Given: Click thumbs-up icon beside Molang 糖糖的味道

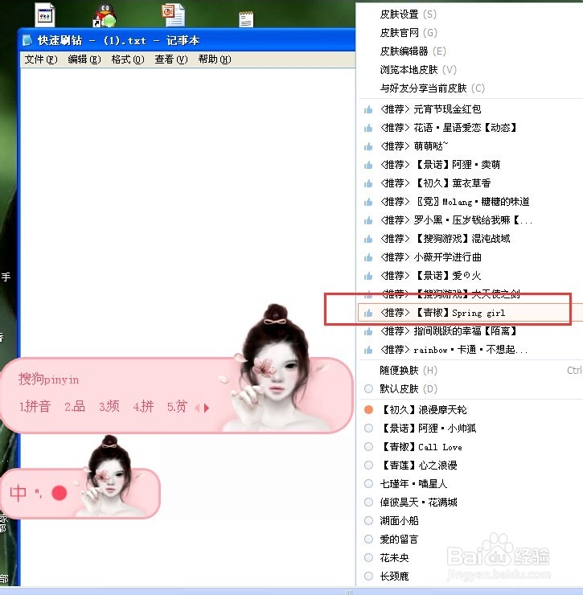Looking at the screenshot, I should [x=368, y=202].
